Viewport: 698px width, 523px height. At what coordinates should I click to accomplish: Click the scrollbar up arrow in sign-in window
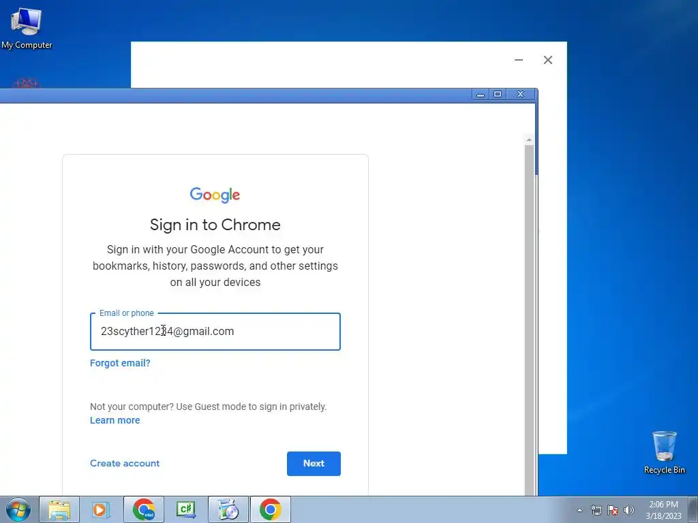click(x=529, y=140)
